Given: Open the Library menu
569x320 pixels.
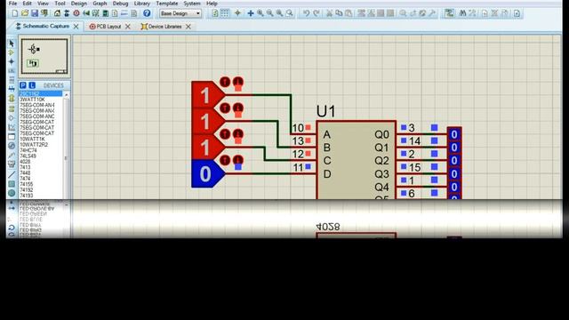Looking at the screenshot, I should click(142, 4).
